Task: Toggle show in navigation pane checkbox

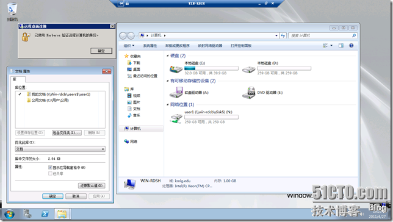Action: [x=50, y=167]
